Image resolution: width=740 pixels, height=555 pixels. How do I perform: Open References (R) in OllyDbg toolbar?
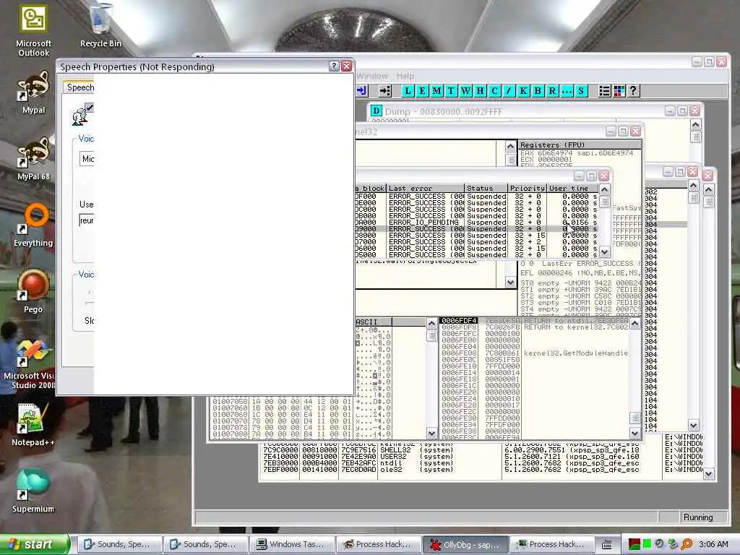(552, 91)
